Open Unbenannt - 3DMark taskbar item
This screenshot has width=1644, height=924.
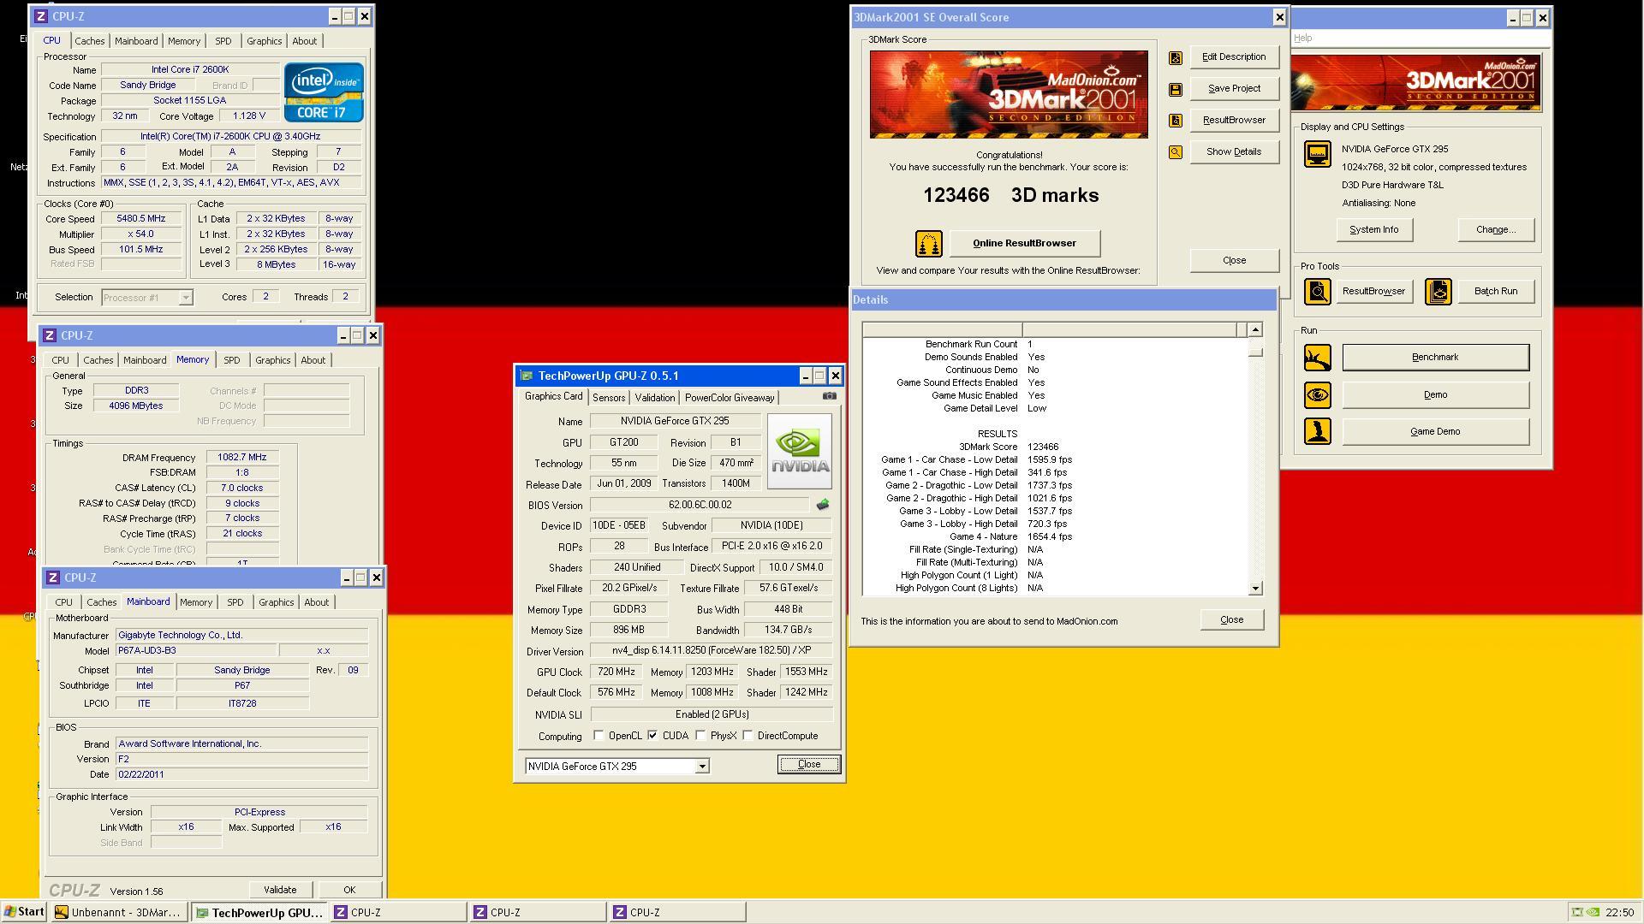(119, 913)
